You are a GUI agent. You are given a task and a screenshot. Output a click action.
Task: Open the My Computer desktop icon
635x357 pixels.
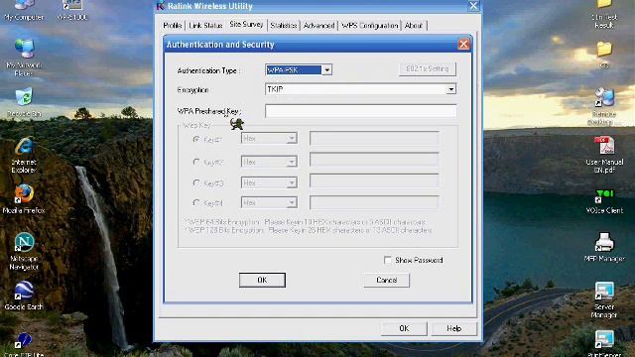[24, 9]
